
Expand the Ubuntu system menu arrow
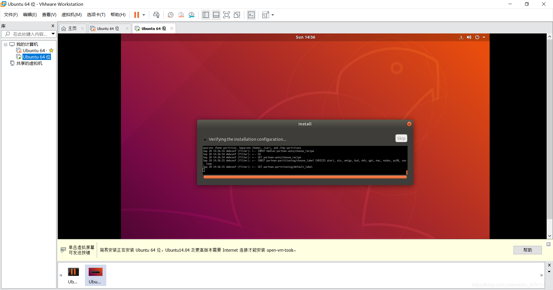coord(484,37)
